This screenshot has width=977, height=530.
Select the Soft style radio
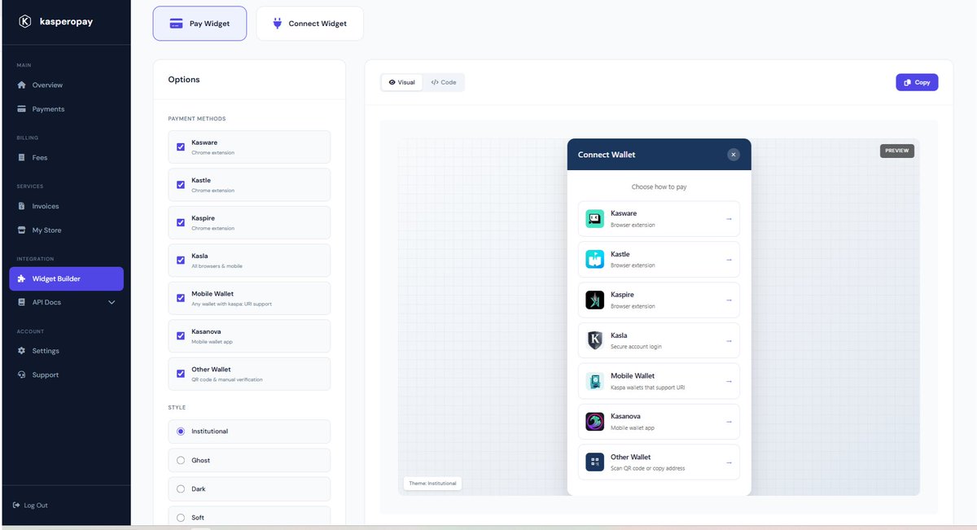(x=181, y=518)
